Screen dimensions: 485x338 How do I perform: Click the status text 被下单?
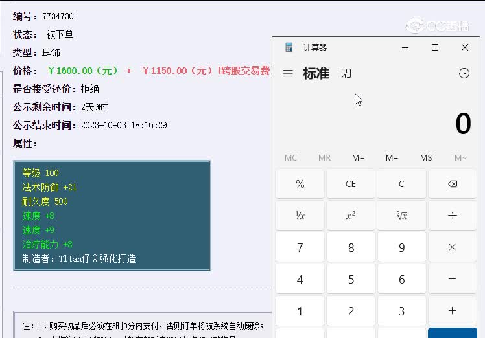coord(60,34)
